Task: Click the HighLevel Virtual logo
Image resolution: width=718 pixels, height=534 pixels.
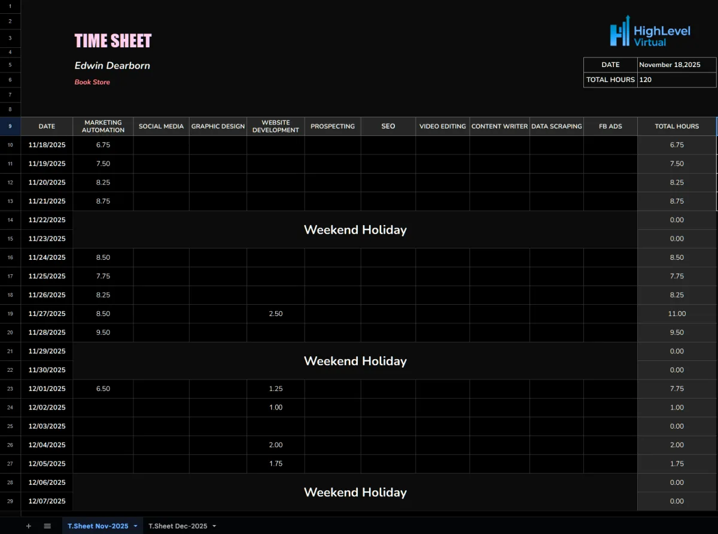Action: (650, 32)
